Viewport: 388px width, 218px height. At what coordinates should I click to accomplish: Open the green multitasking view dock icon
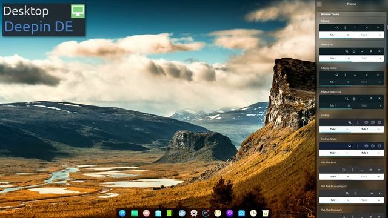click(x=135, y=213)
